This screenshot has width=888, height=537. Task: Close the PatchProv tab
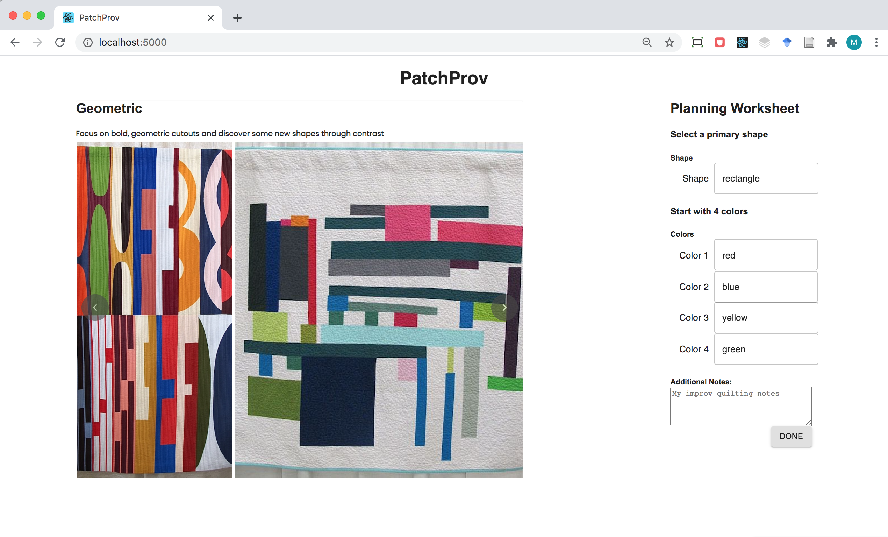(211, 18)
